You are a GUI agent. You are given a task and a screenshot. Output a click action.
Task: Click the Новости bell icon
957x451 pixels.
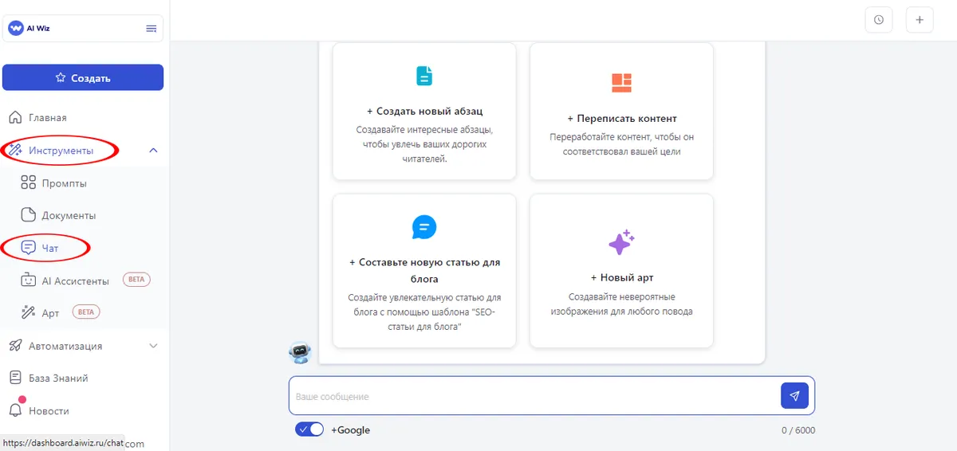pyautogui.click(x=15, y=410)
